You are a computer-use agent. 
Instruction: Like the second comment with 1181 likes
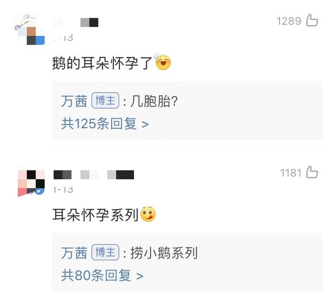[312, 172]
